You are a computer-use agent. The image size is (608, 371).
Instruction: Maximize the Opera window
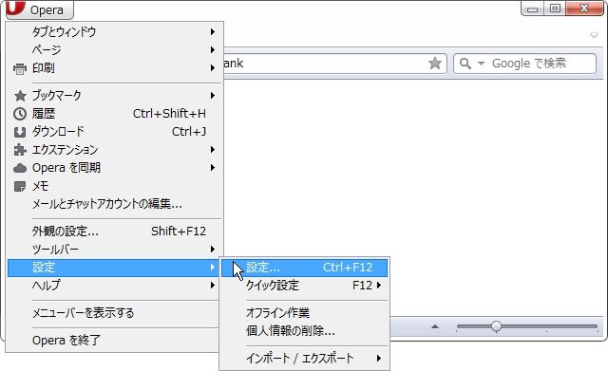tap(555, 9)
